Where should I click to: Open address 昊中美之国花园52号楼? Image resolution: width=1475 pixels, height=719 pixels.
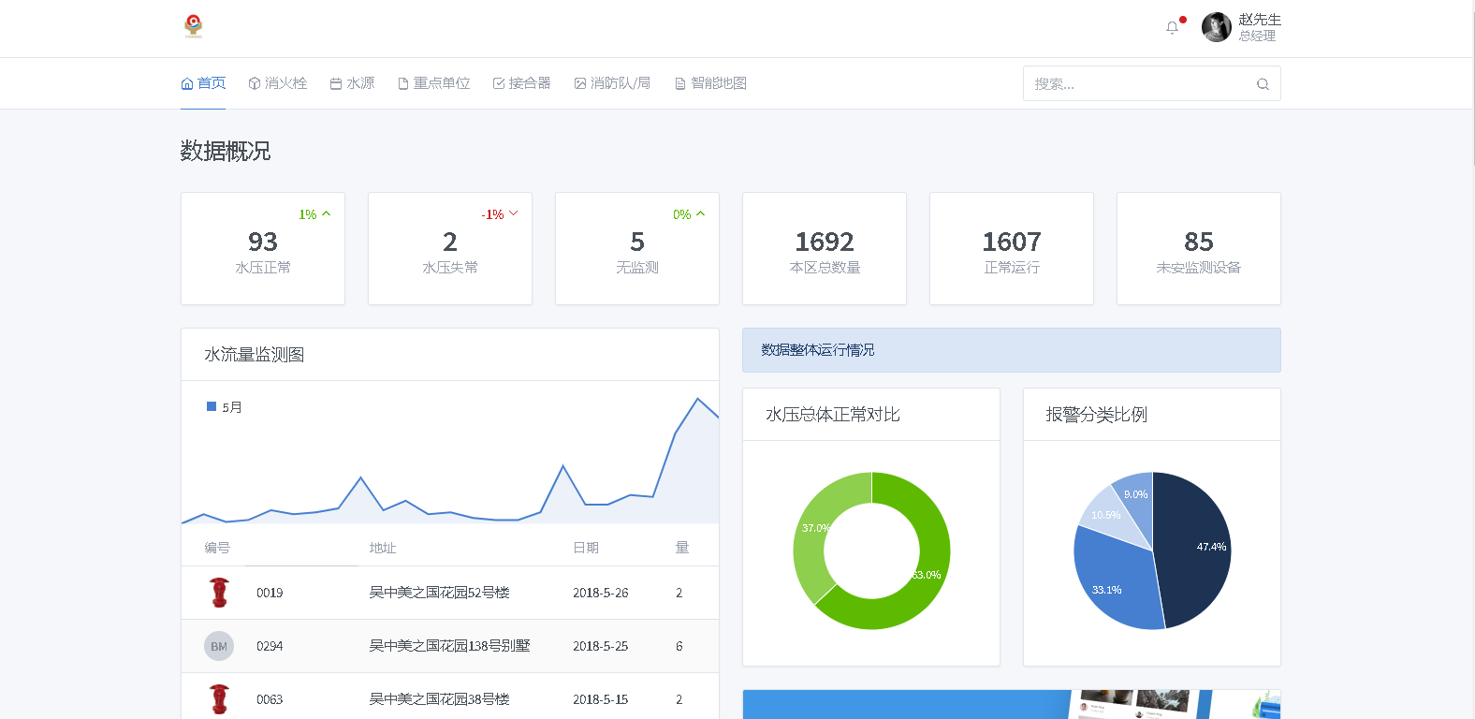(x=439, y=593)
